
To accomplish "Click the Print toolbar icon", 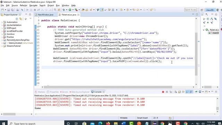I will 17,10.
